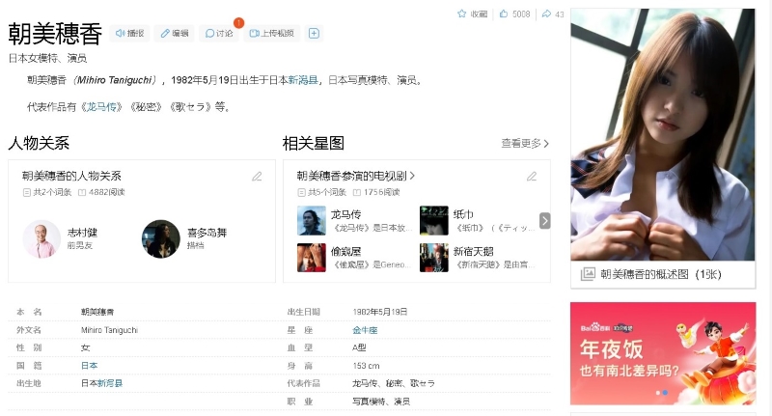The image size is (772, 416).
Task: Expand 朝美穗香参演的电视剧 title chevron
Action: (x=413, y=177)
